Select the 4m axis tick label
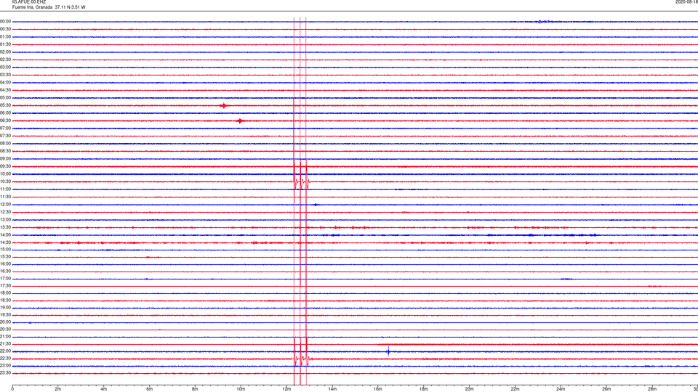This screenshot has height=392, width=698. pos(104,389)
